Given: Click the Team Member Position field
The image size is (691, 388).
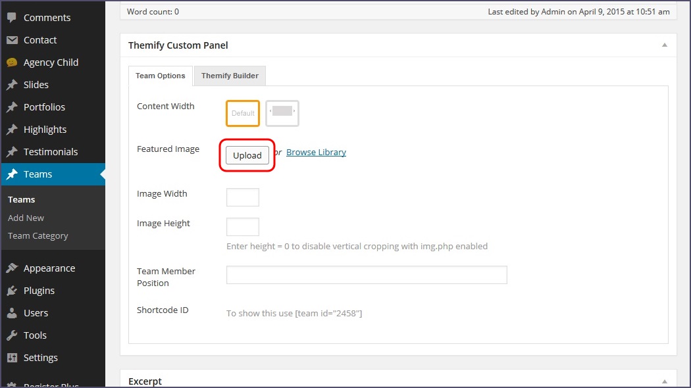Looking at the screenshot, I should coord(367,275).
